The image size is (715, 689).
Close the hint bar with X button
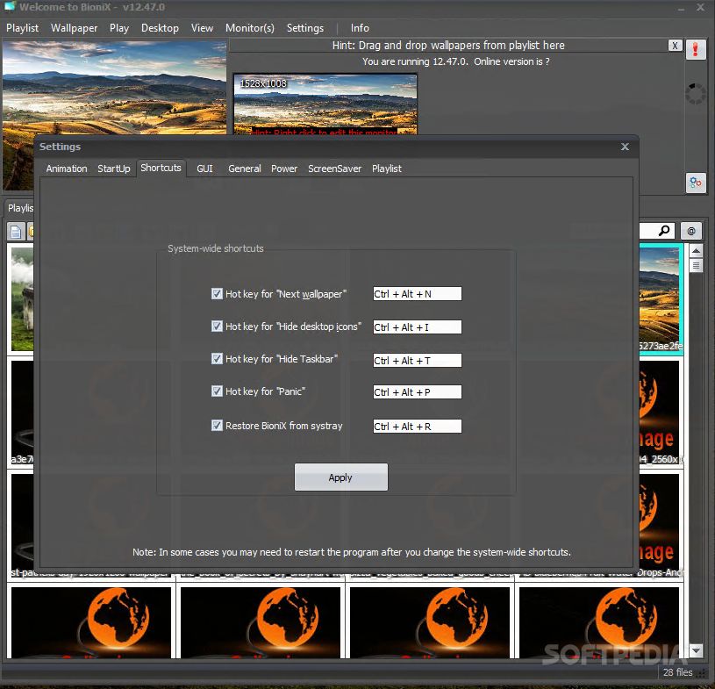click(x=675, y=46)
